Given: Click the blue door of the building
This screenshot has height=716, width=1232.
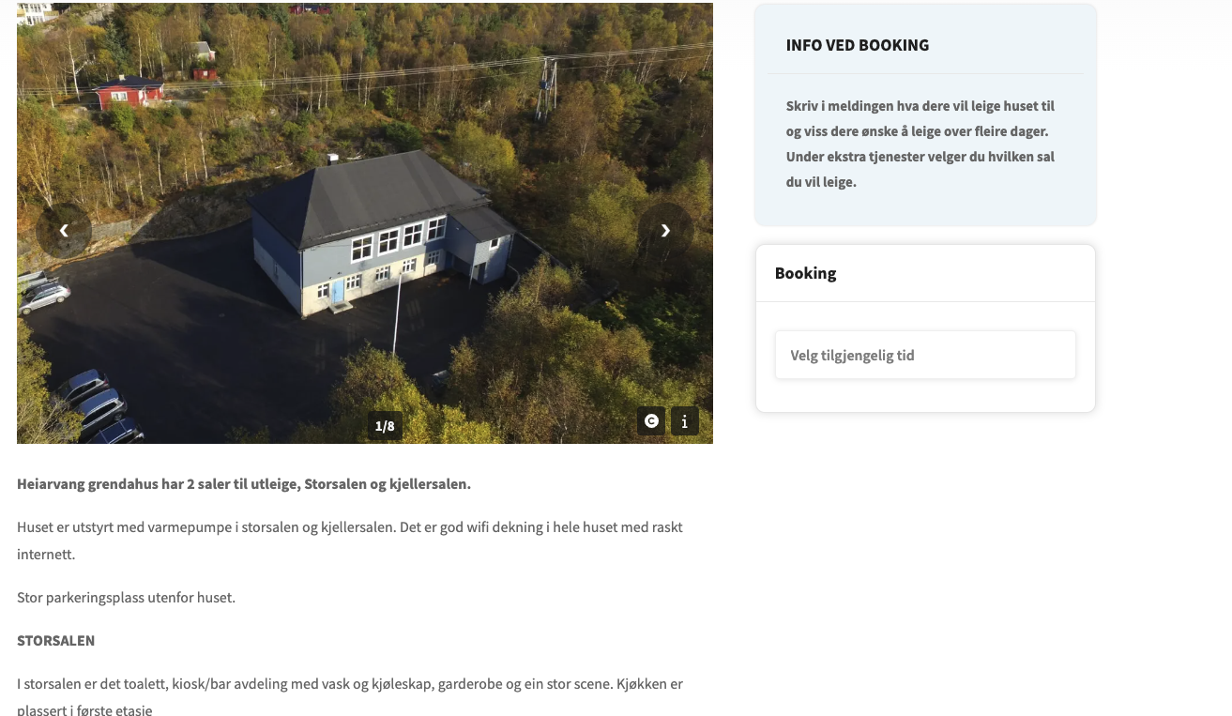Looking at the screenshot, I should pos(337,291).
